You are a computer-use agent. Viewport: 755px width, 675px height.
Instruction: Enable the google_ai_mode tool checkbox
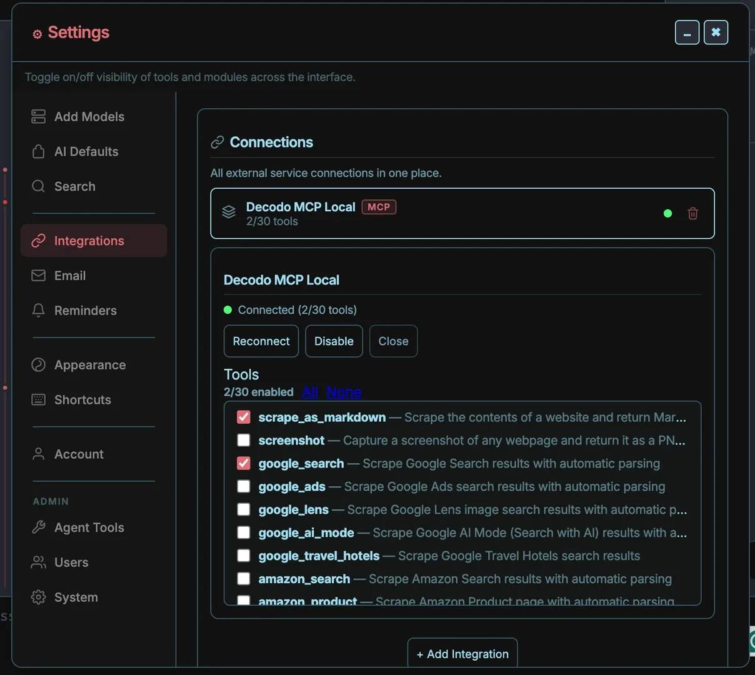244,532
